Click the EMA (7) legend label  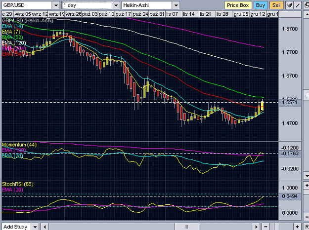(11, 32)
